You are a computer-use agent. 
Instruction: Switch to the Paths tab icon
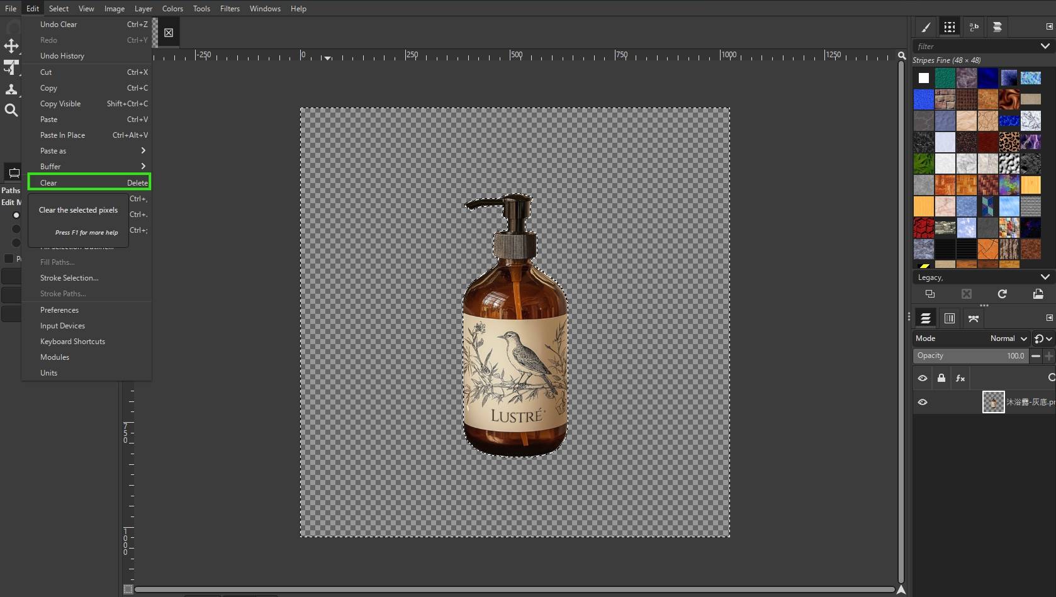tap(974, 318)
